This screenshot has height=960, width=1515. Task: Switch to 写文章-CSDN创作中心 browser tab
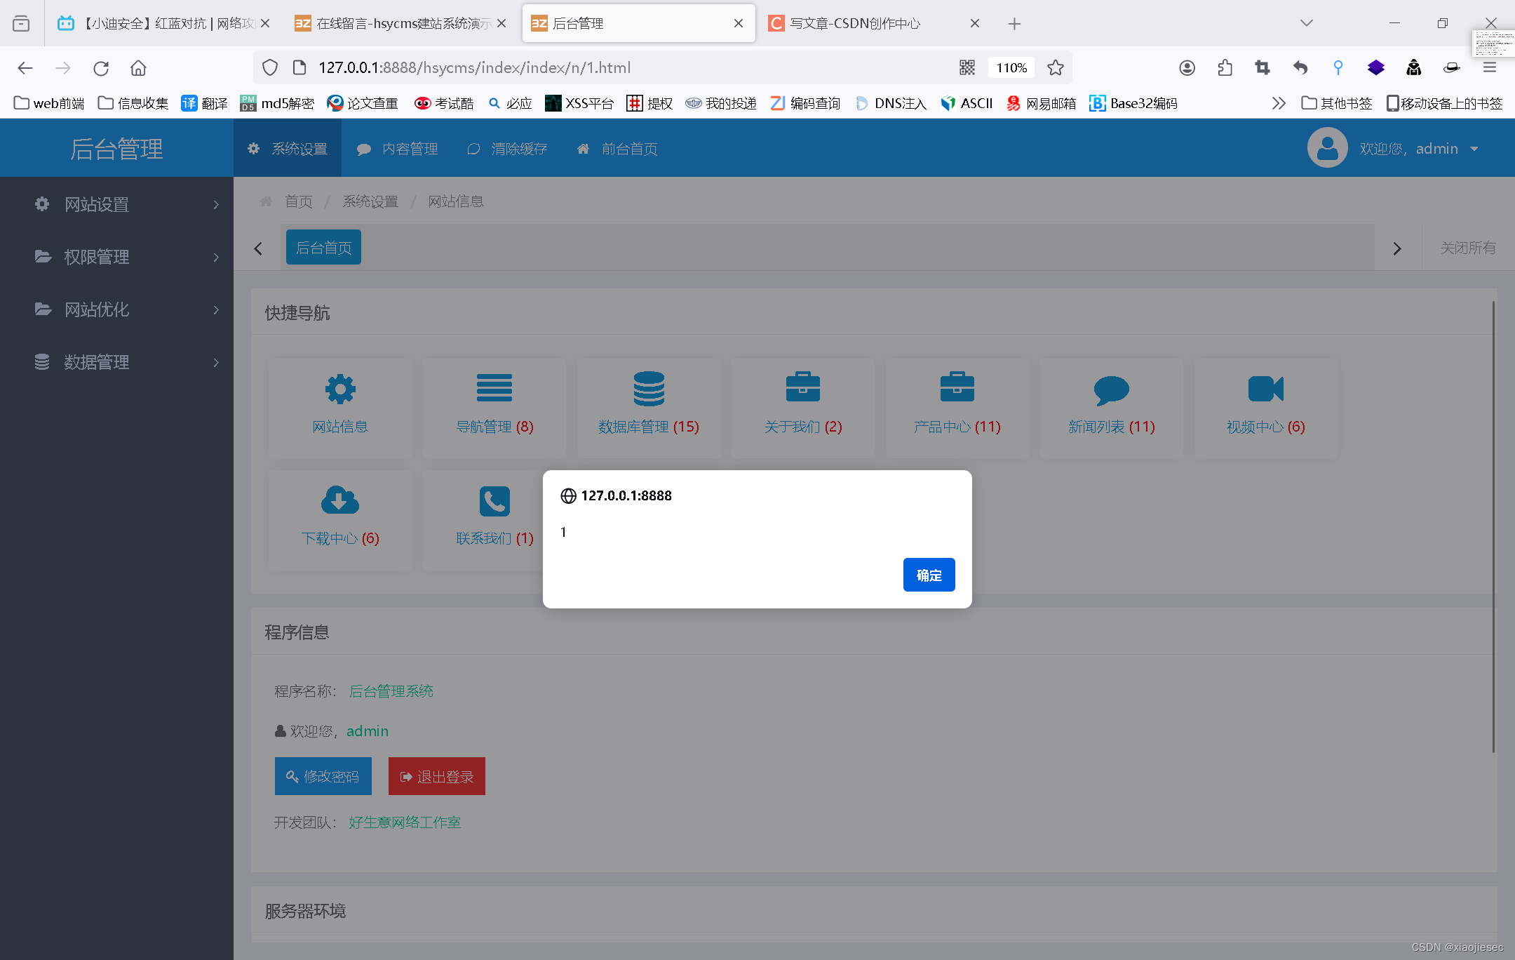[x=856, y=23]
